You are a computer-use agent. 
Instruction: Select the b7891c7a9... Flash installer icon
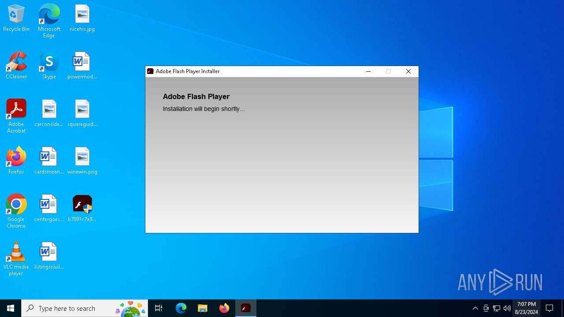tap(82, 209)
